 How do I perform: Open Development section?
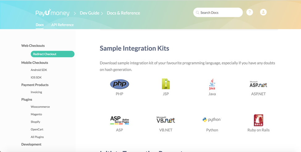[31, 145]
